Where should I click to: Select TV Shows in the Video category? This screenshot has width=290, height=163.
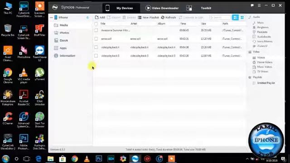(x=261, y=72)
